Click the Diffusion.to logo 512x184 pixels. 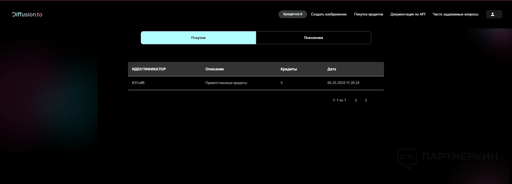click(27, 14)
